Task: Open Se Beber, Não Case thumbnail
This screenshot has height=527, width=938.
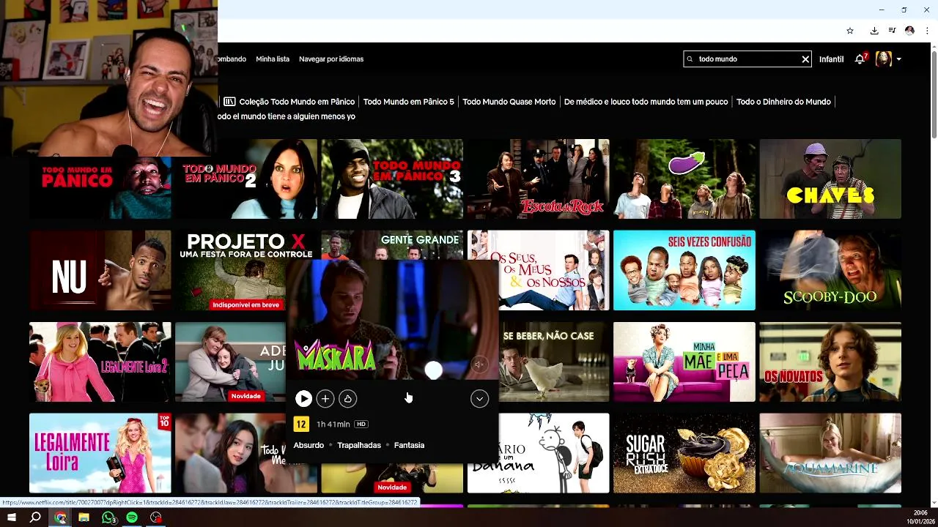Action: 554,362
